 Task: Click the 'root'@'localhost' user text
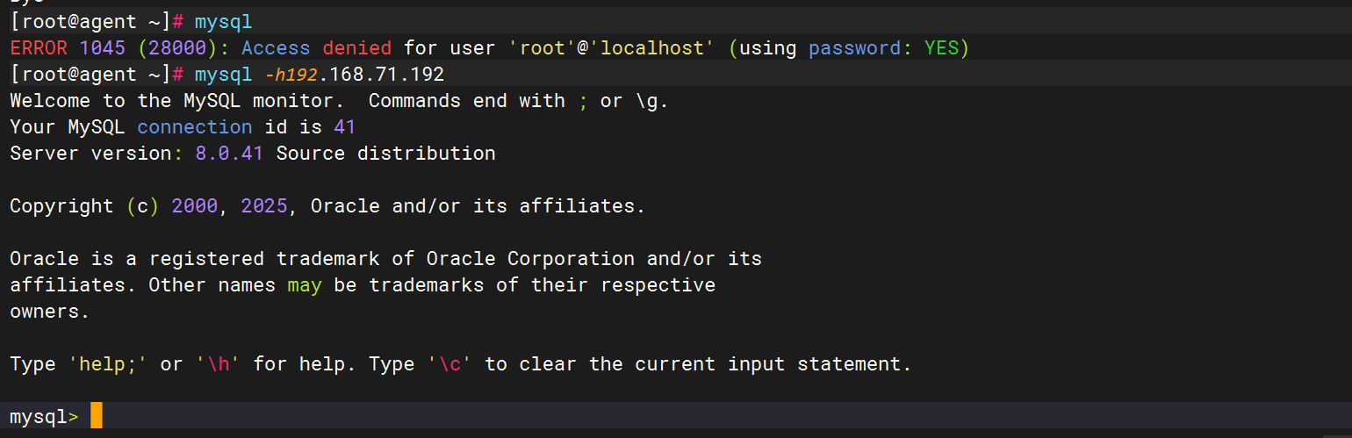click(613, 48)
